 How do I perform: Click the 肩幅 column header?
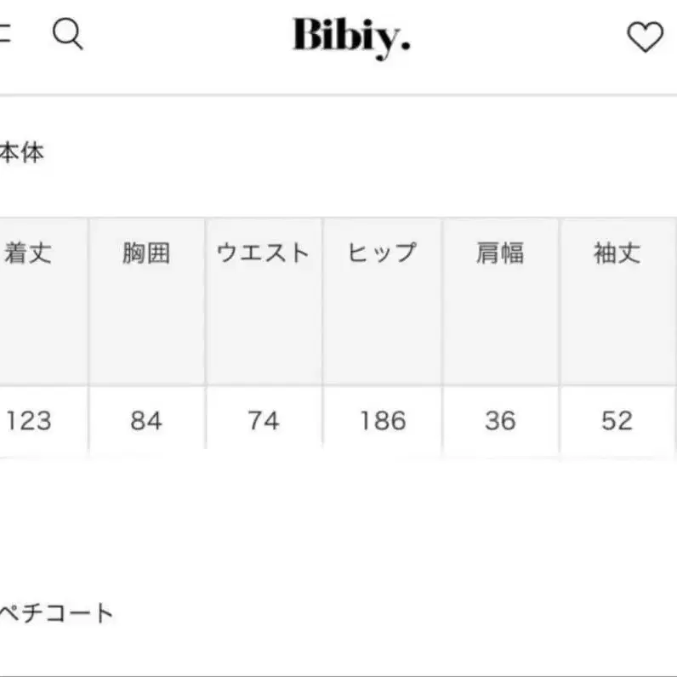(500, 253)
